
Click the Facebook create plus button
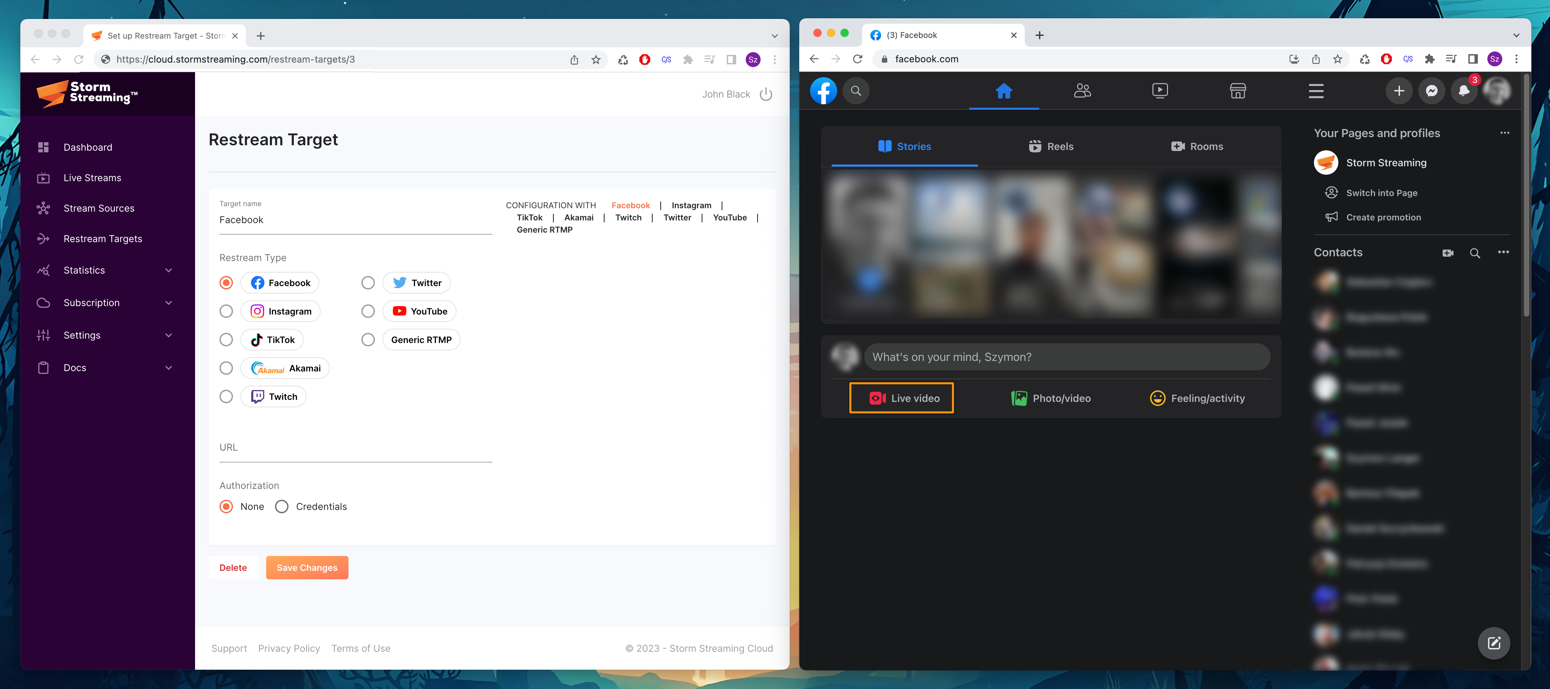coord(1399,91)
